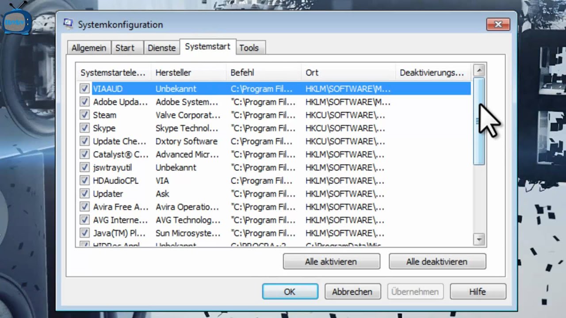Click Sun Microsyste... manufacturer cell

(x=188, y=233)
